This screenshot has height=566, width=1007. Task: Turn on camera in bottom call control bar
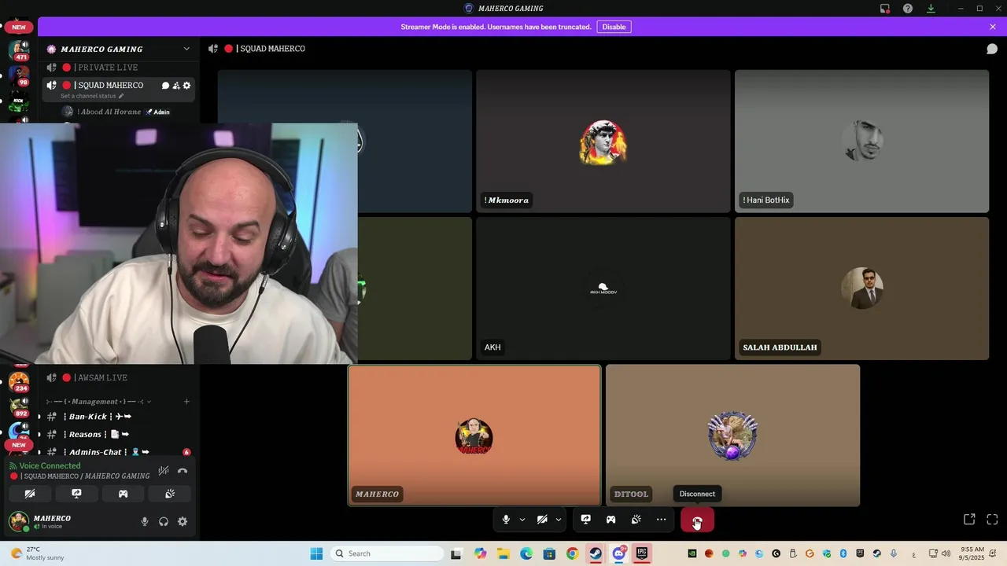tap(542, 520)
